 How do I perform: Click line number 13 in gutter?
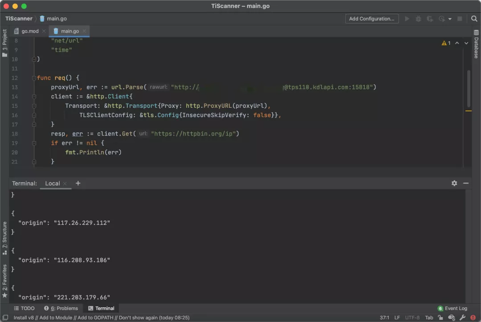[14, 87]
